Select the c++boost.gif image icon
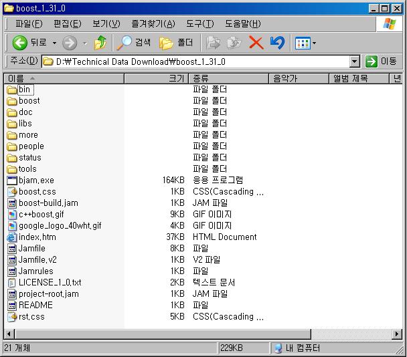 (12, 215)
